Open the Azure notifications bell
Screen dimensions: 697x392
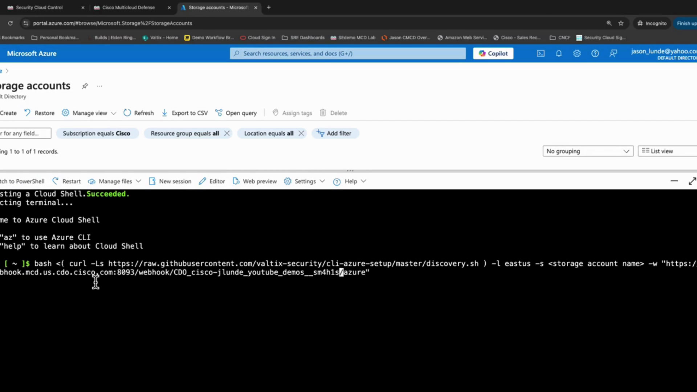(x=559, y=53)
